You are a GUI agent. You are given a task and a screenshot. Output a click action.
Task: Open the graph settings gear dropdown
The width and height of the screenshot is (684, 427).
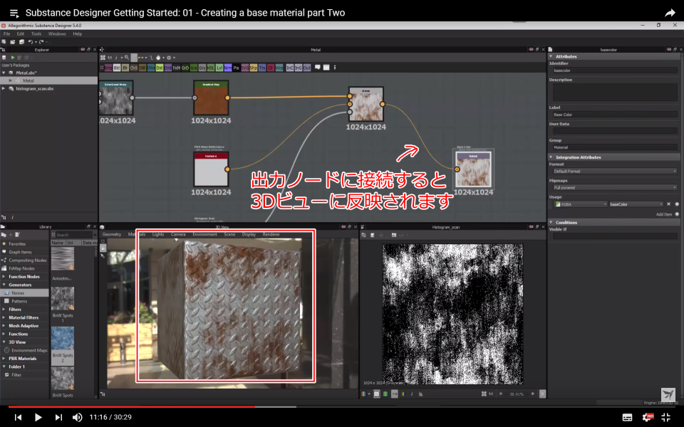point(171,58)
